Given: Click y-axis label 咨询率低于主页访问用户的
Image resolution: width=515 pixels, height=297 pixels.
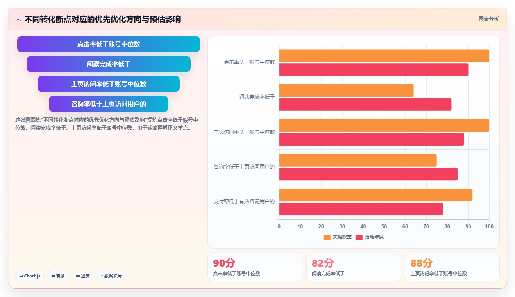Looking at the screenshot, I should tap(244, 167).
